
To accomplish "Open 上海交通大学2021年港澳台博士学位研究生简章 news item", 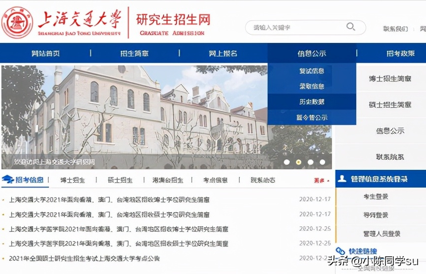I will click(109, 200).
